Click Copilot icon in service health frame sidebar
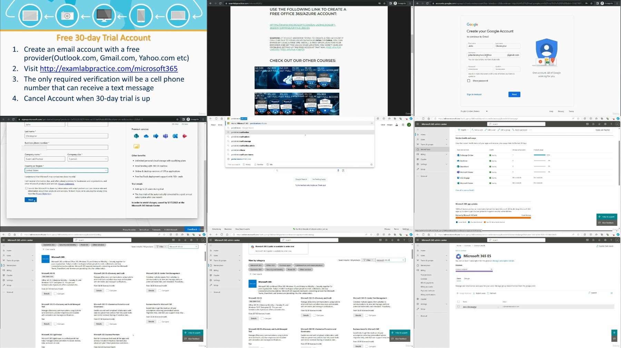 417,159
